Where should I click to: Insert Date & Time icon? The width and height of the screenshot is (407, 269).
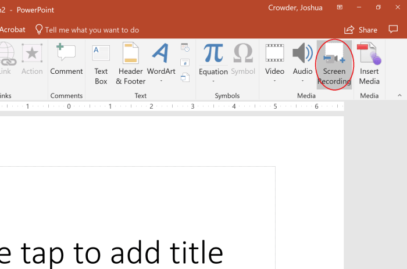tap(185, 48)
